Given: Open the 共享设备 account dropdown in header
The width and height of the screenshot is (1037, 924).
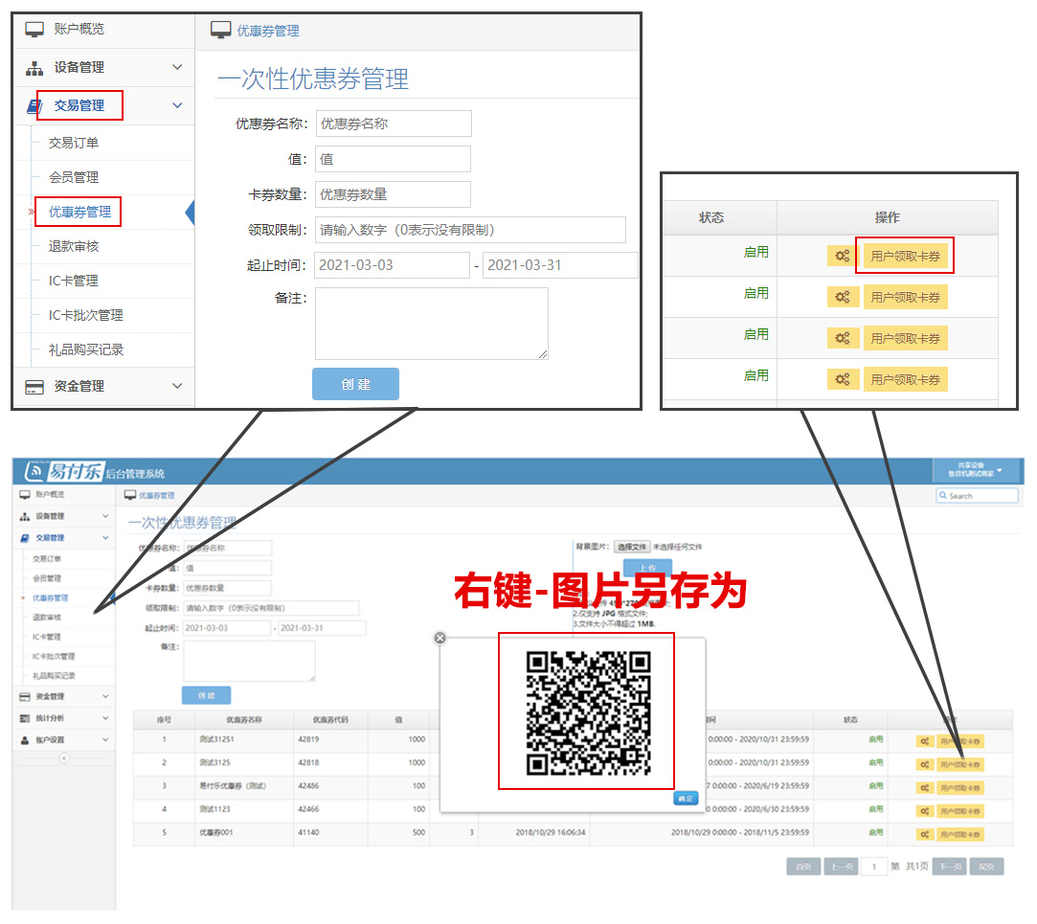Looking at the screenshot, I should [x=976, y=470].
